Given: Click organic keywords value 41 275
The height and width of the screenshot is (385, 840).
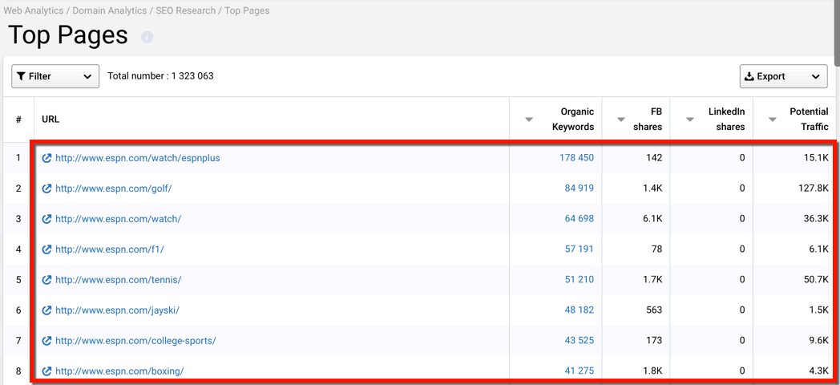Looking at the screenshot, I should coord(580,371).
